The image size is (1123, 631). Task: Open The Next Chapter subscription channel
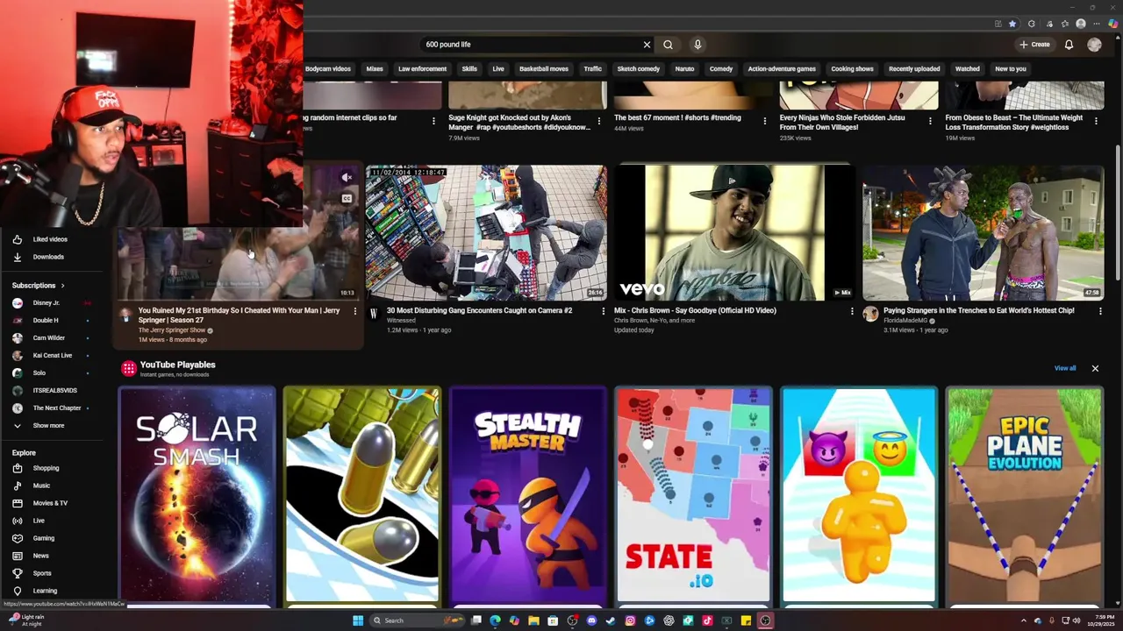click(56, 408)
